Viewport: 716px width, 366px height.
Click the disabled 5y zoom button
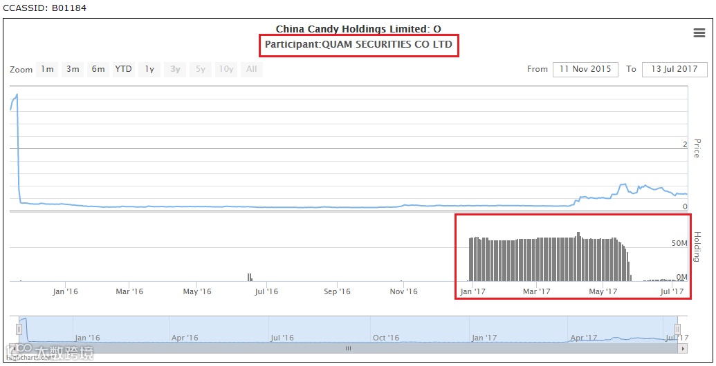(201, 69)
